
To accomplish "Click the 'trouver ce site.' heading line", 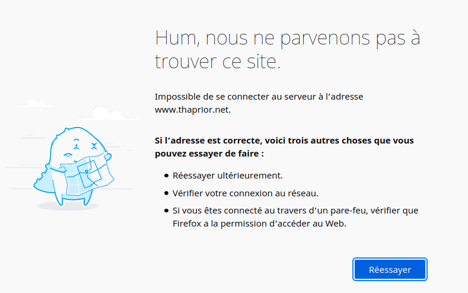I will point(218,61).
